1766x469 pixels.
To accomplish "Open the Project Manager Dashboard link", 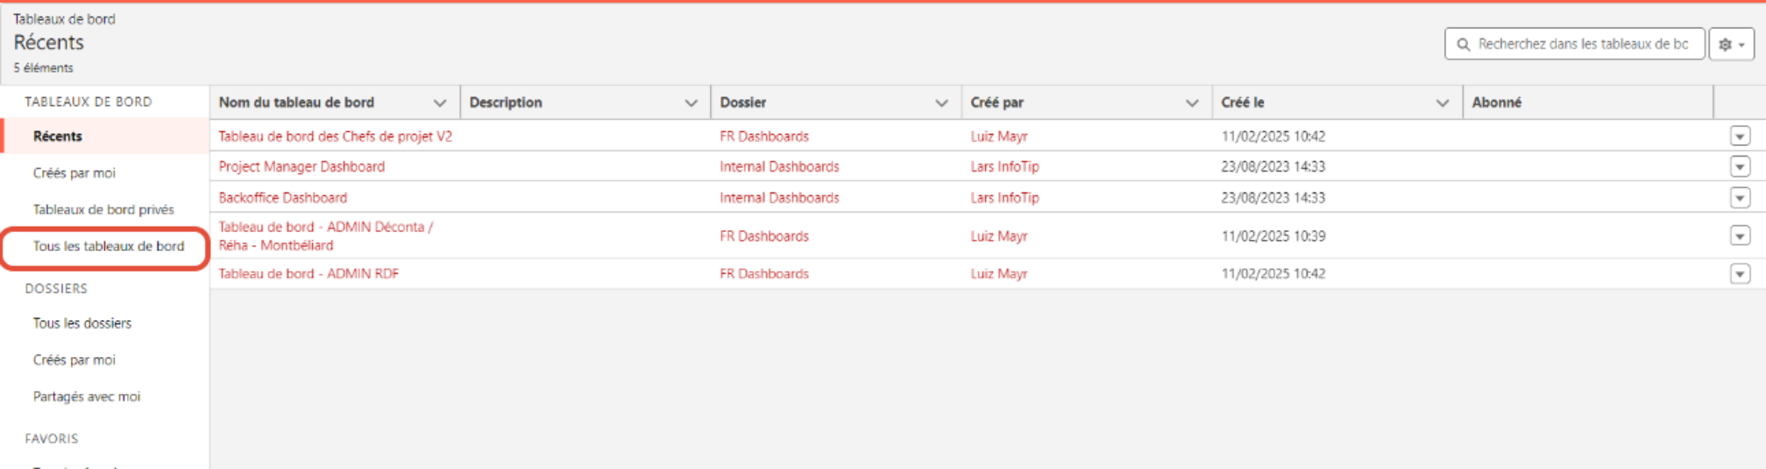I will [x=301, y=166].
